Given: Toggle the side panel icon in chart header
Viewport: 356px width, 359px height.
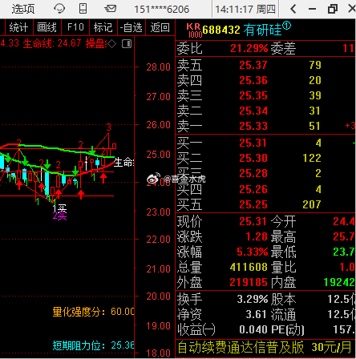Looking at the screenshot, I should point(127,43).
